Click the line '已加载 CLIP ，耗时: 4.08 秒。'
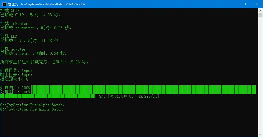Image resolution: width=263 pixels, height=137 pixels. click(x=30, y=15)
